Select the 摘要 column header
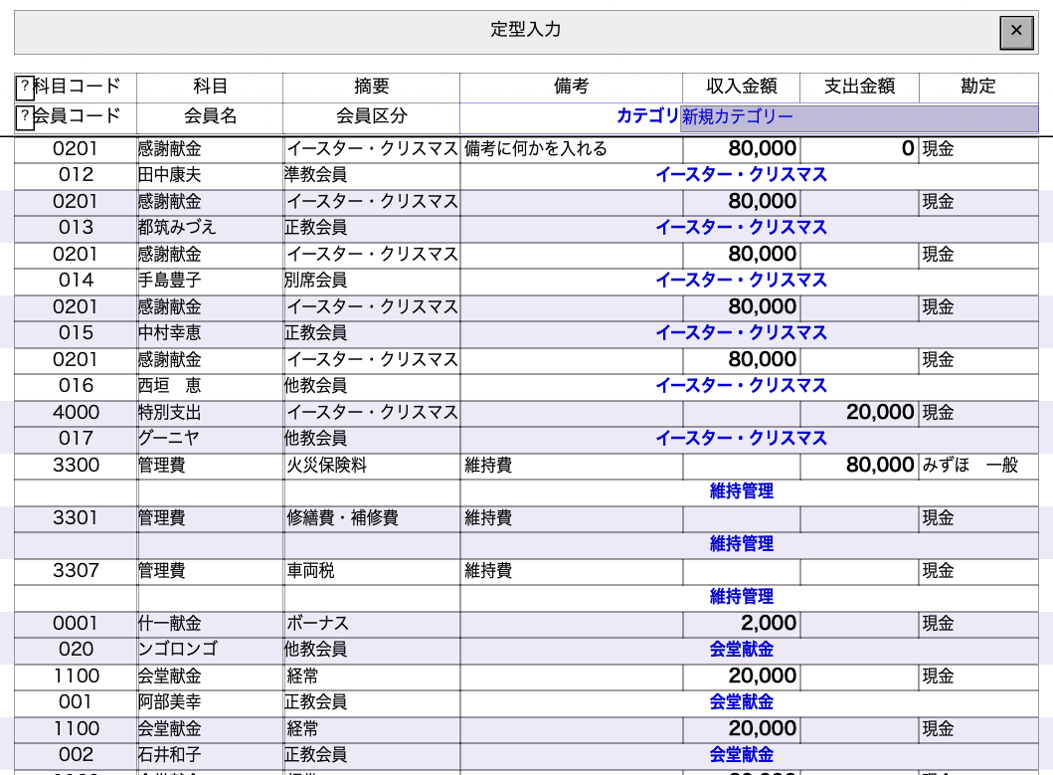This screenshot has height=775, width=1053. click(x=371, y=87)
